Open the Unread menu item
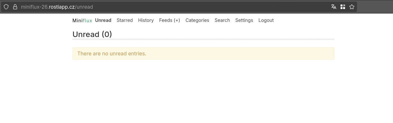 pos(103,20)
